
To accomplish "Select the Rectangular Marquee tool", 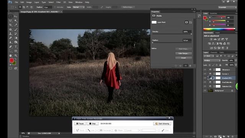I will coord(10,16).
